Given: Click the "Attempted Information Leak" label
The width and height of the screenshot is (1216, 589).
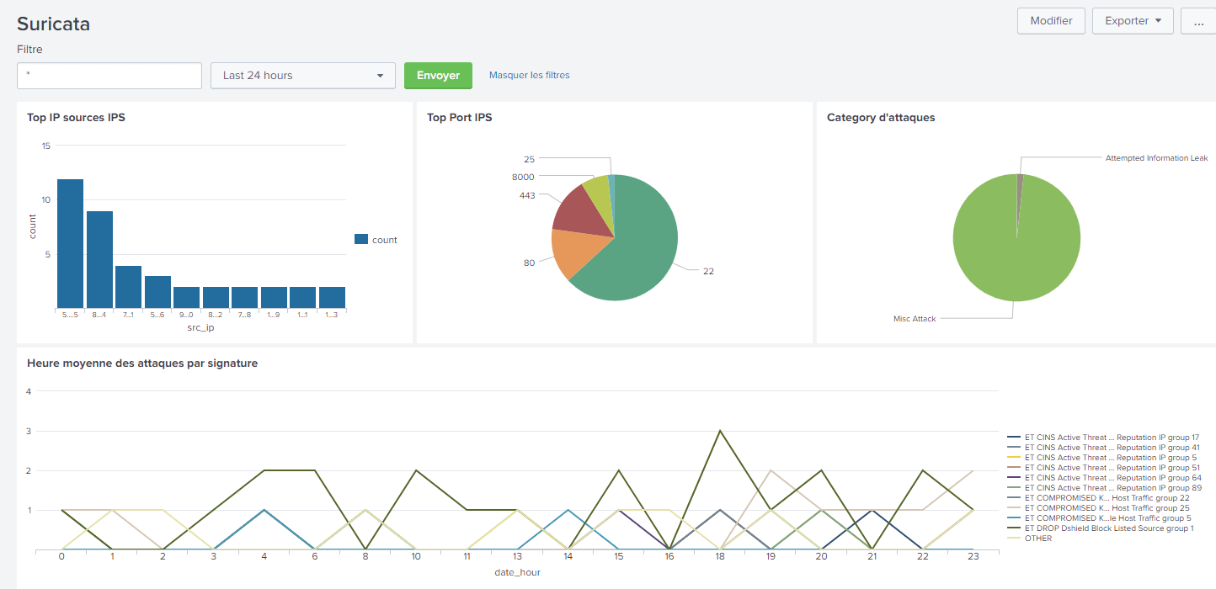Looking at the screenshot, I should click(1156, 157).
